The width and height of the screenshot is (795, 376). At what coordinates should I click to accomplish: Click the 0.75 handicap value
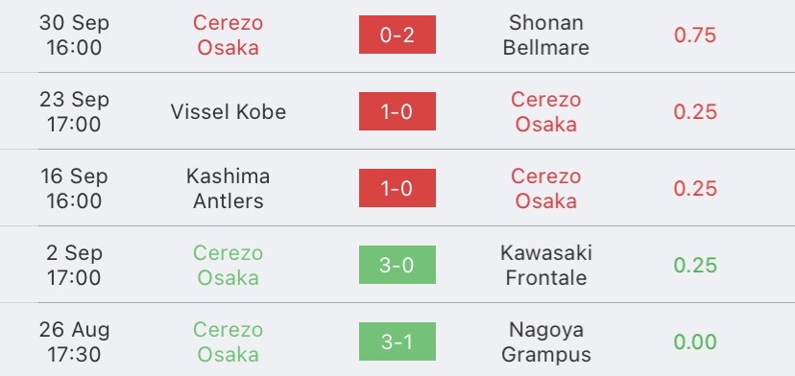[x=695, y=35]
